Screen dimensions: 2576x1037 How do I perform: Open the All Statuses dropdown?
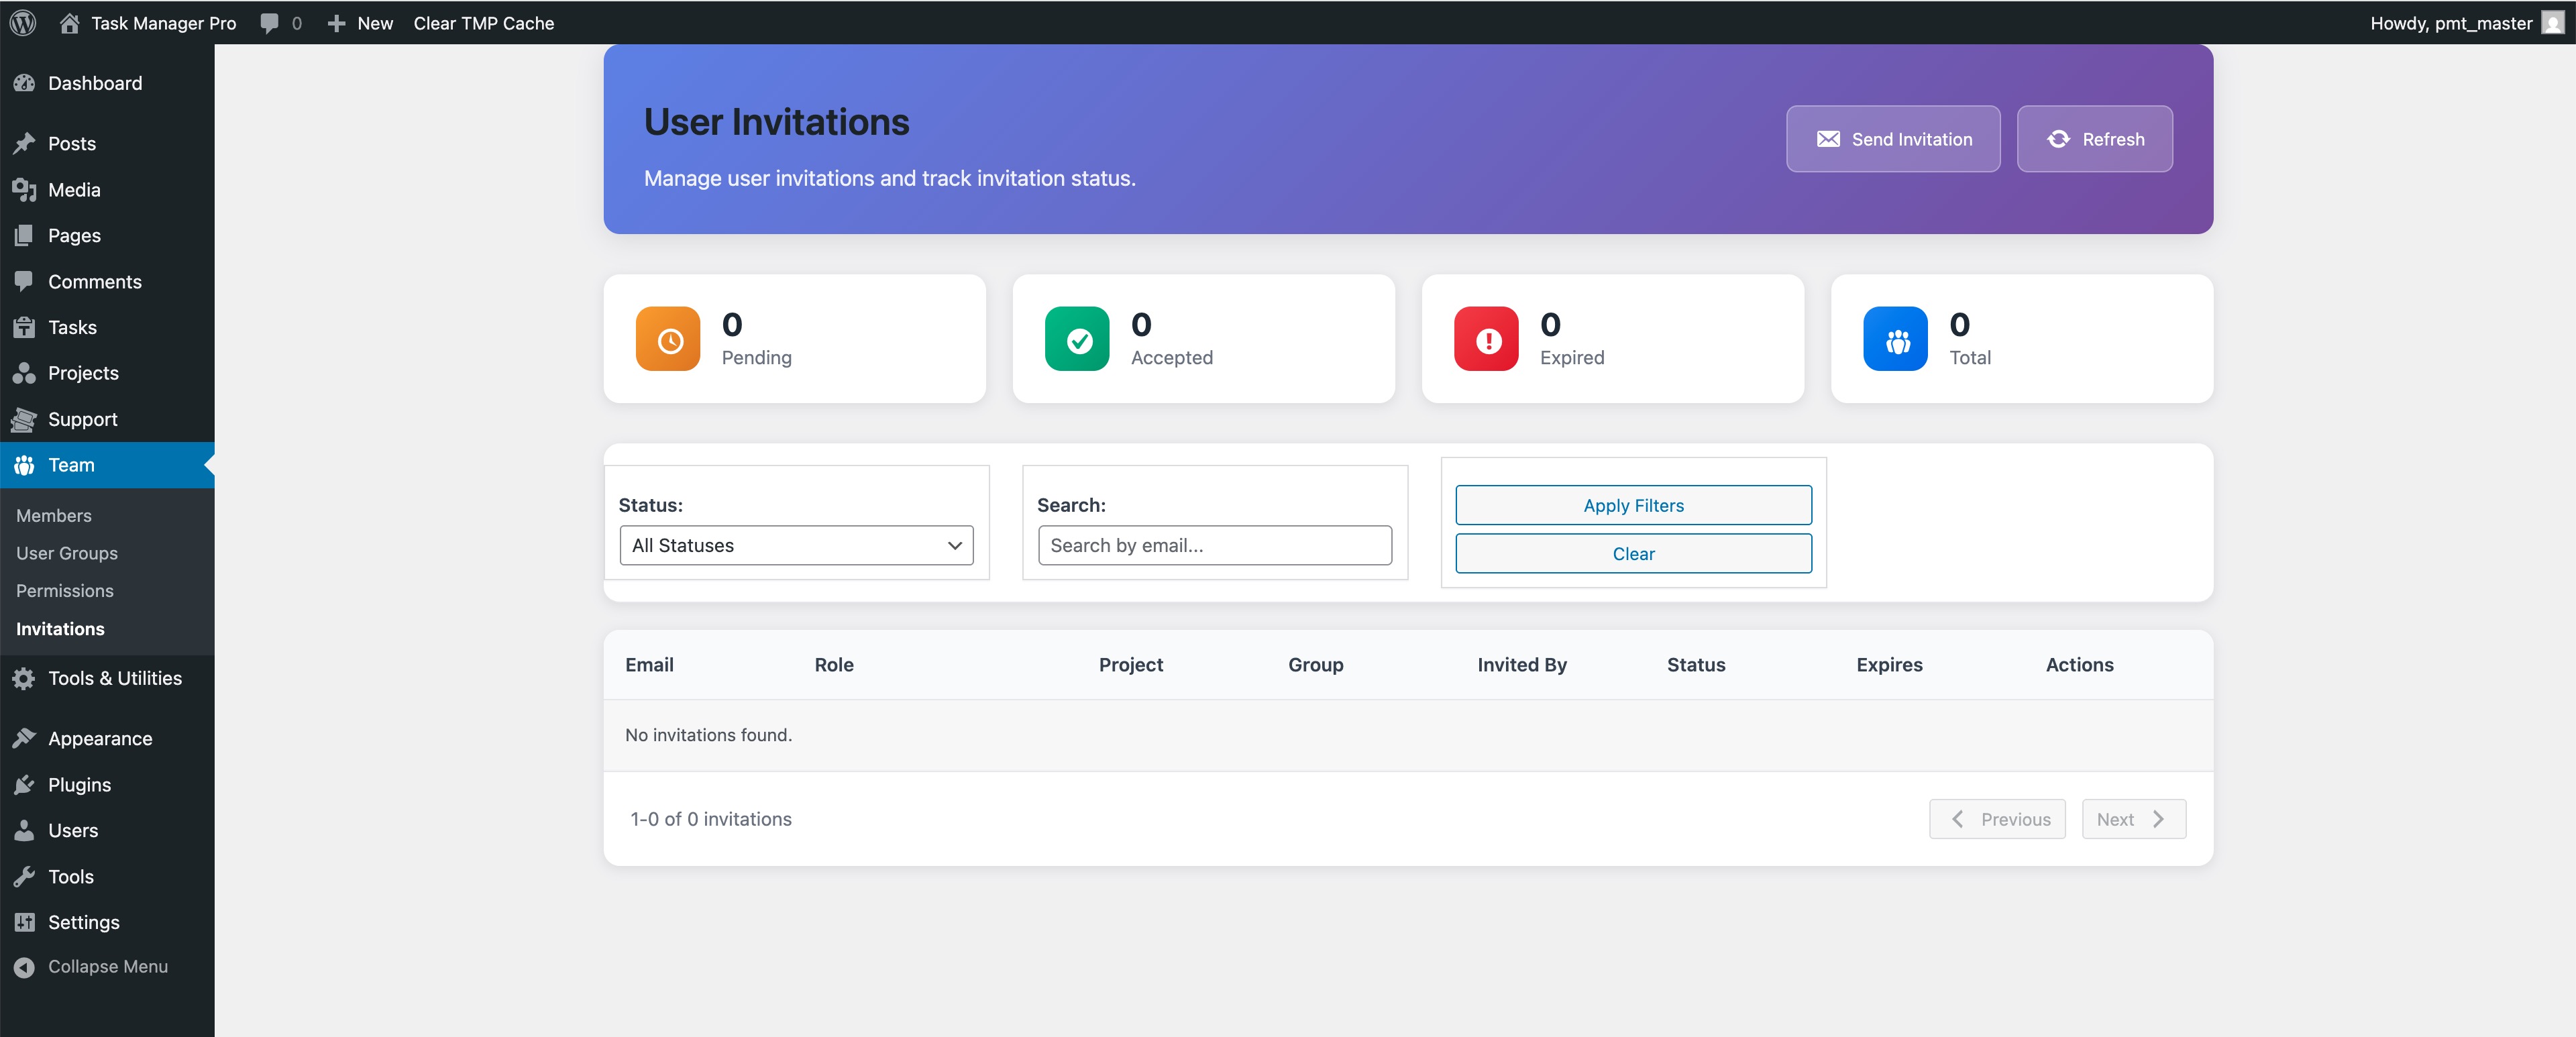[x=796, y=545]
